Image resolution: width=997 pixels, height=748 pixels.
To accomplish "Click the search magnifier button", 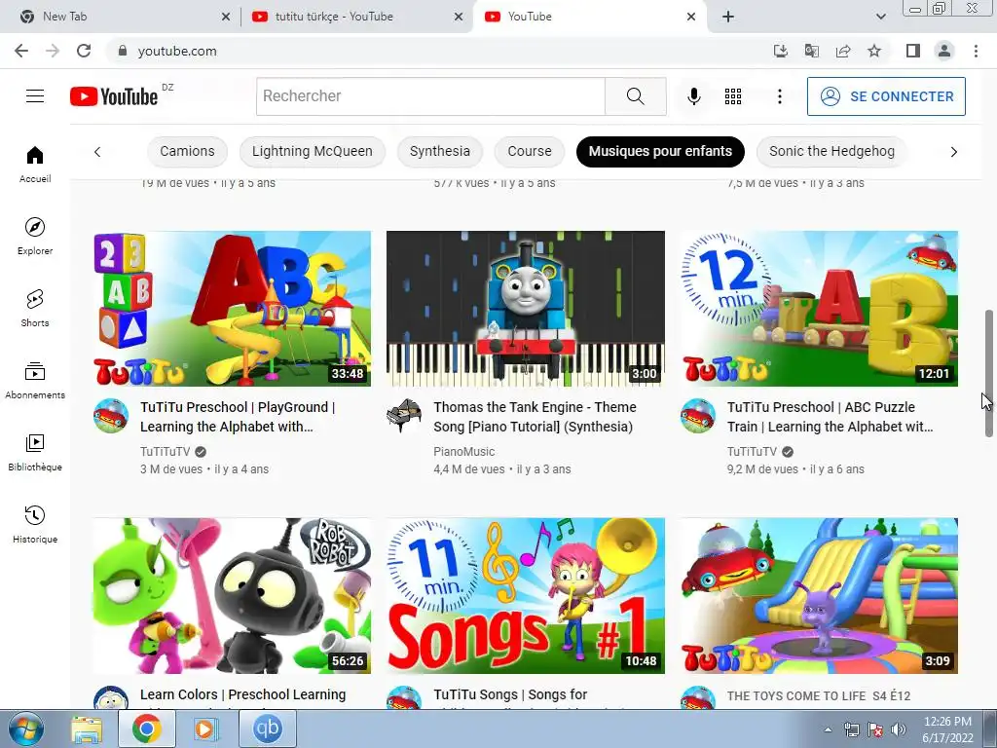I will click(635, 96).
